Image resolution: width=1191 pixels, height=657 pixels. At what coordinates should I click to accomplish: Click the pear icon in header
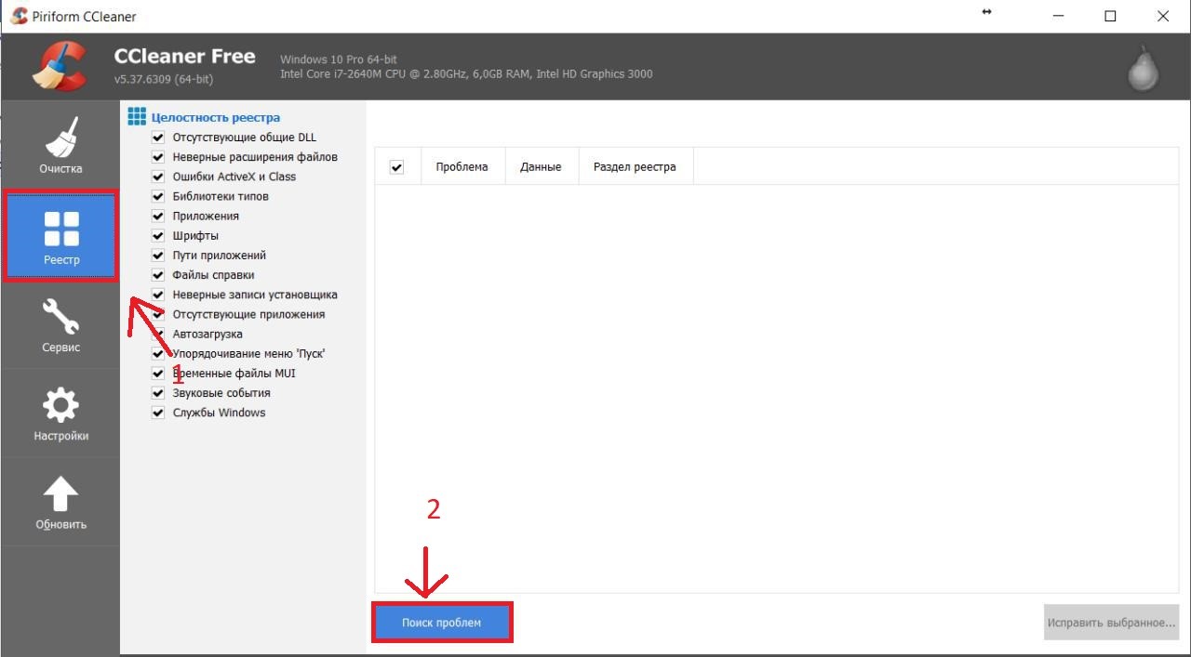(x=1143, y=70)
